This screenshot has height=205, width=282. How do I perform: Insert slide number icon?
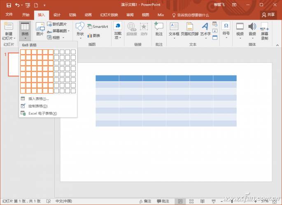click(215, 31)
